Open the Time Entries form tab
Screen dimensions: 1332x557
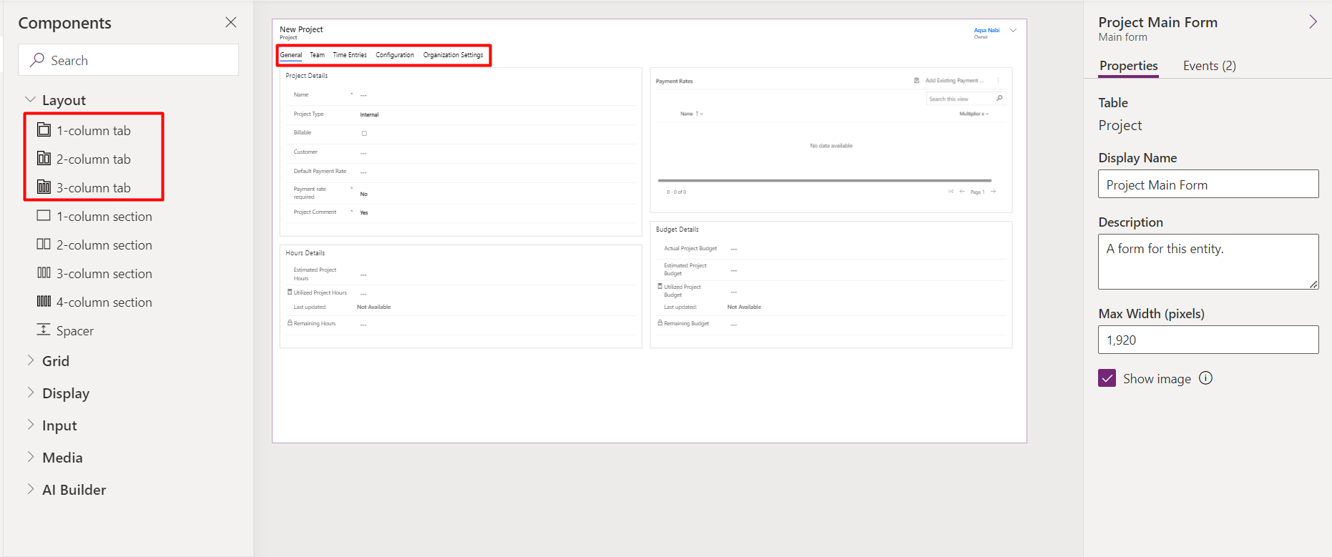click(349, 55)
